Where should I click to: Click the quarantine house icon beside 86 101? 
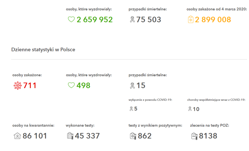click(x=17, y=136)
